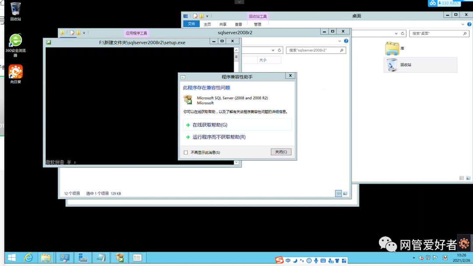Switch to 查看 tab in 桌面 window
The height and width of the screenshot is (266, 473).
[238, 24]
